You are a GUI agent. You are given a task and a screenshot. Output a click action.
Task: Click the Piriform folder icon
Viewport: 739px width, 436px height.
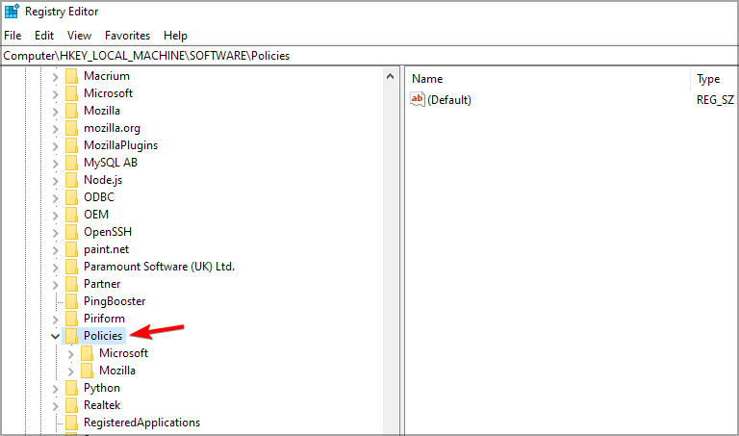pyautogui.click(x=71, y=319)
